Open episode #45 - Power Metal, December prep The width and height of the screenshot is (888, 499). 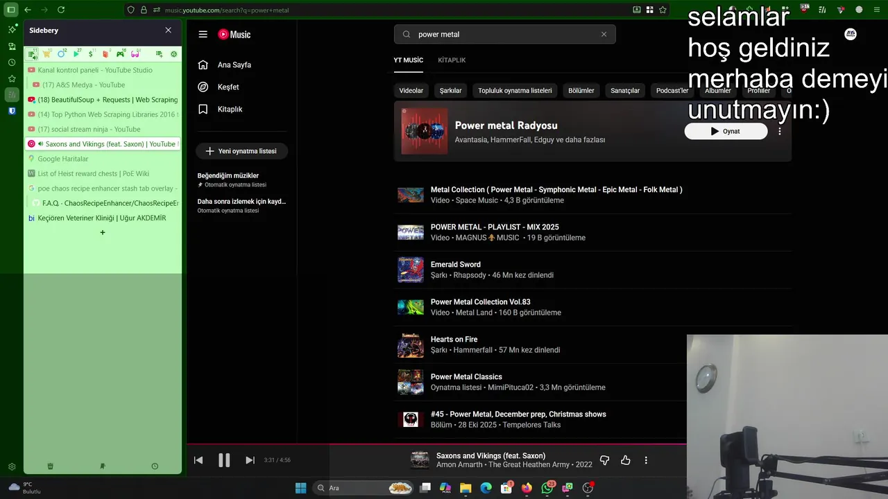tap(518, 414)
